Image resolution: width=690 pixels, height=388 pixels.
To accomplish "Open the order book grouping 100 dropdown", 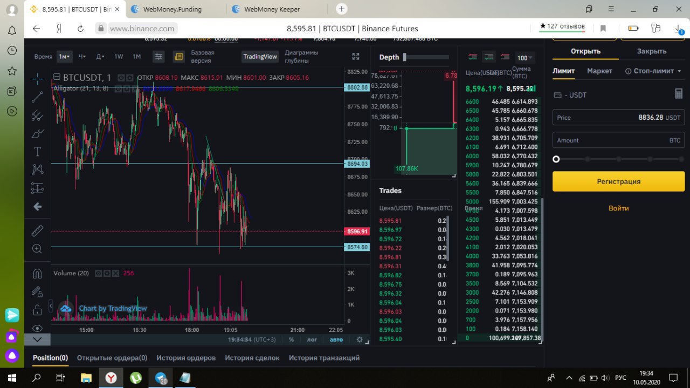I will click(525, 58).
